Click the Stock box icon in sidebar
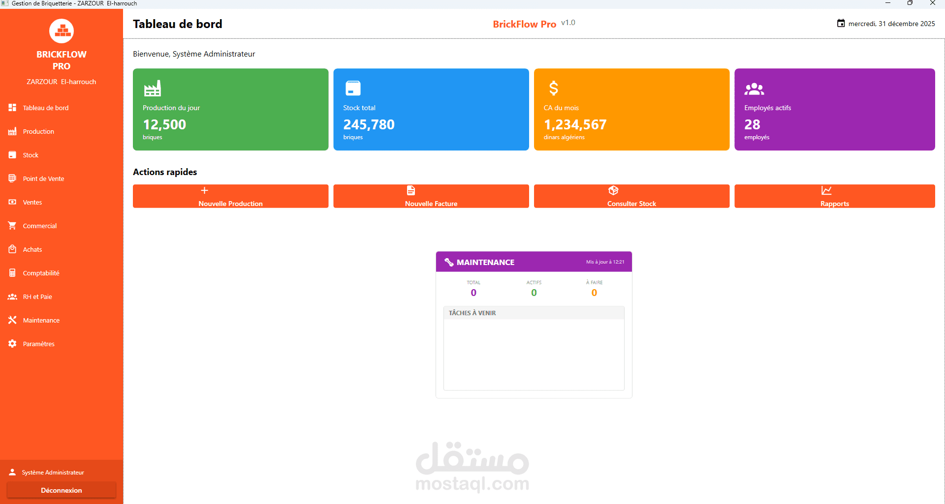945x504 pixels. click(12, 155)
